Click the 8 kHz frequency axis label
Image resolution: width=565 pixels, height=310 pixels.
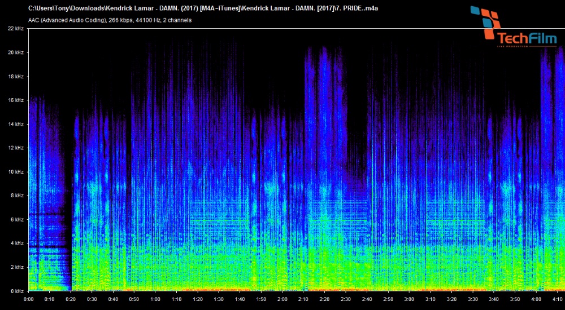pyautogui.click(x=16, y=196)
